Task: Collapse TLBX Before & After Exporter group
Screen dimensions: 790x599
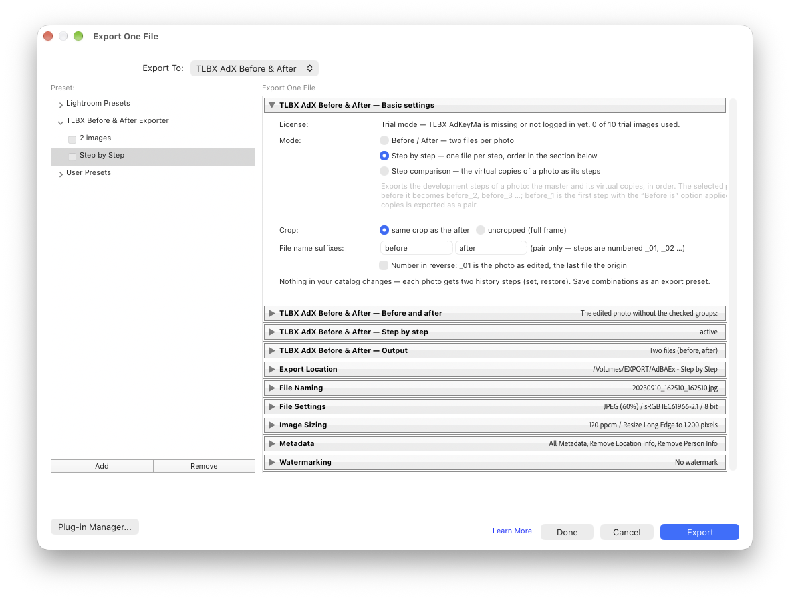Action: [61, 122]
